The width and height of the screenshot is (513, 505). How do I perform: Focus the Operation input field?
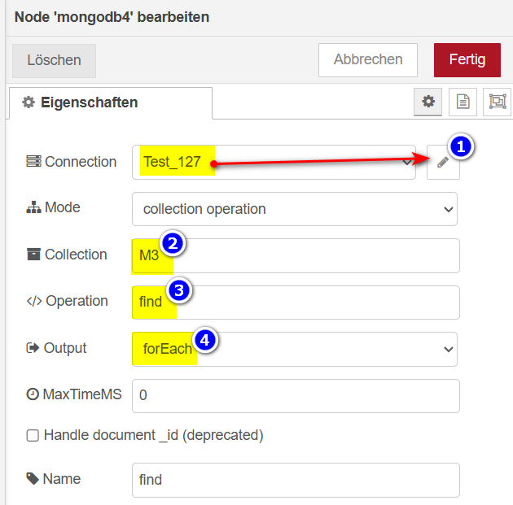296,303
